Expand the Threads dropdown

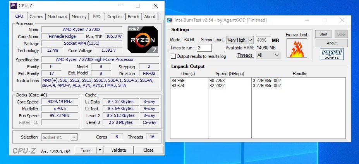pyautogui.click(x=268, y=55)
